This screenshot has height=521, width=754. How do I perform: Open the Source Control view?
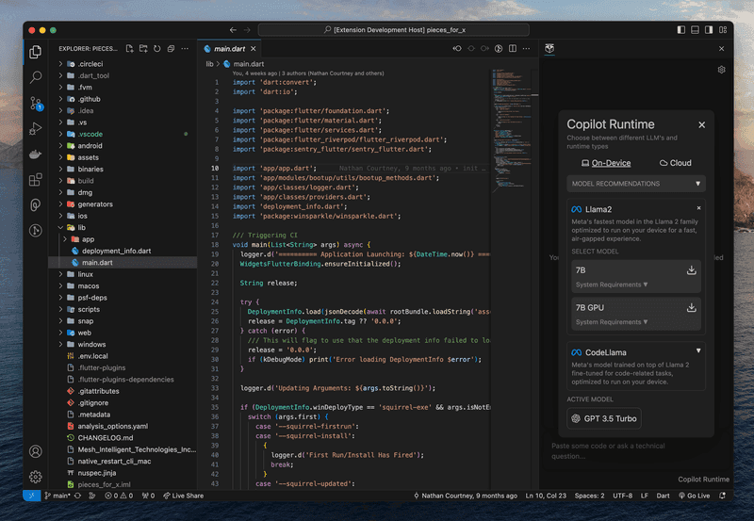tap(35, 103)
